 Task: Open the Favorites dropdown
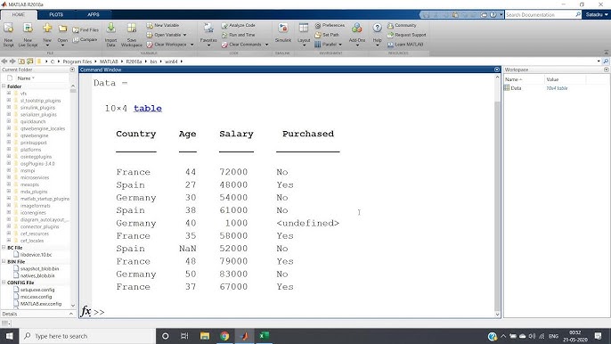208,45
